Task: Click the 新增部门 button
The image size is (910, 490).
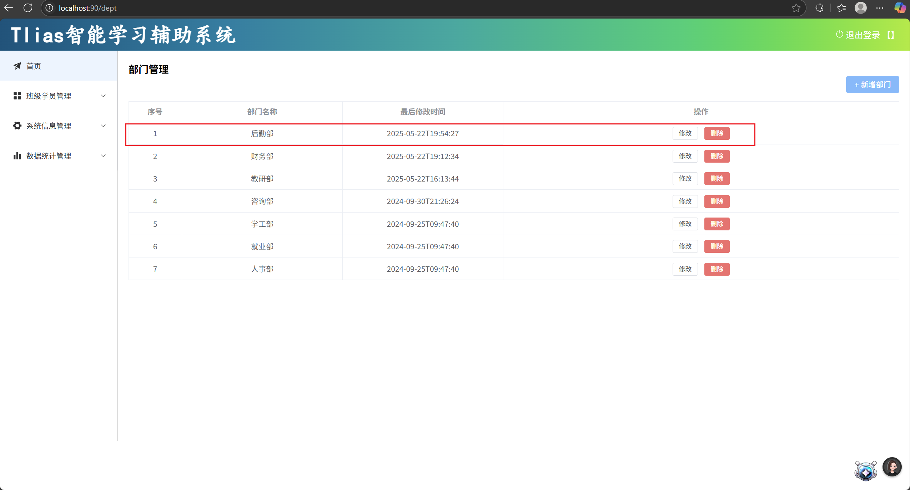Action: [x=872, y=85]
